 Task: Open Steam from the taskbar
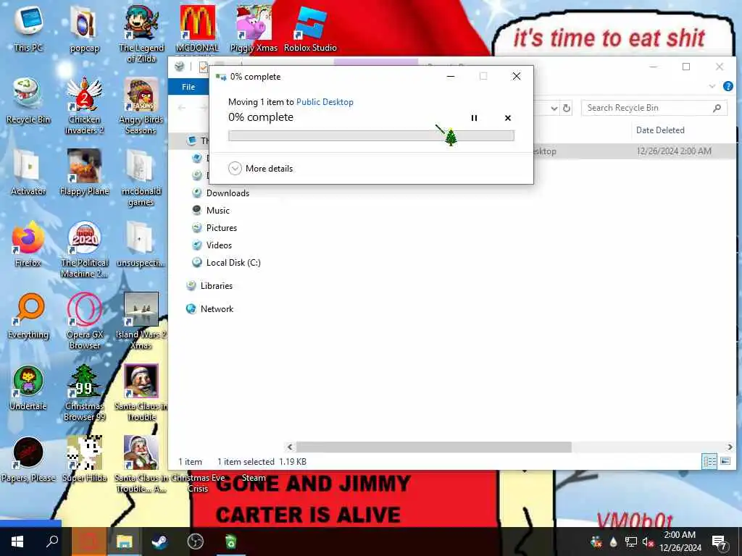click(x=159, y=542)
